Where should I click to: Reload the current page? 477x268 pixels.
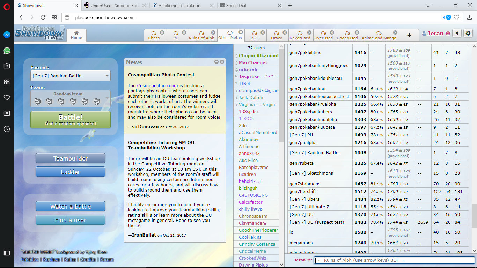(x=43, y=17)
